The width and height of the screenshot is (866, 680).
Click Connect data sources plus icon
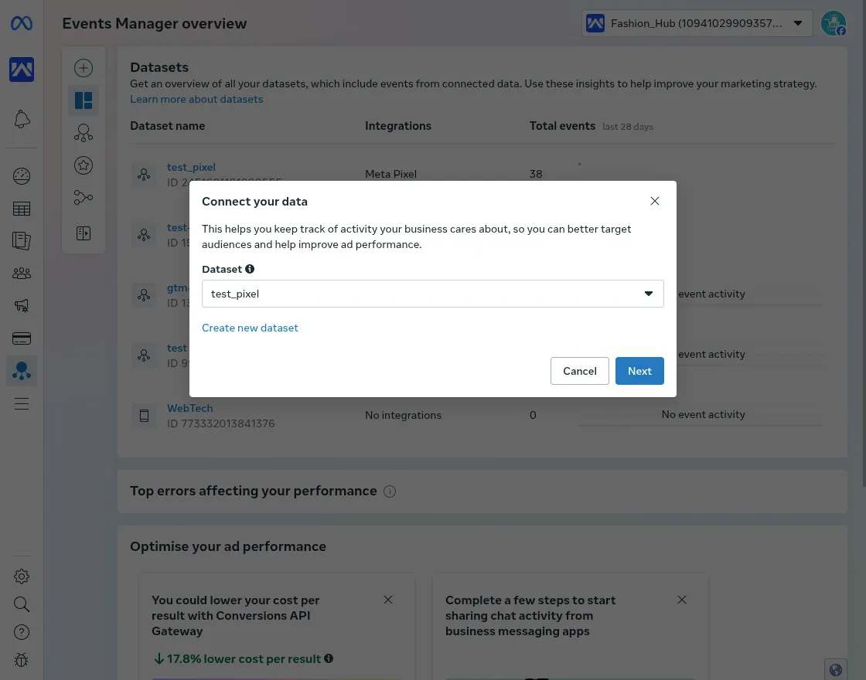point(84,68)
